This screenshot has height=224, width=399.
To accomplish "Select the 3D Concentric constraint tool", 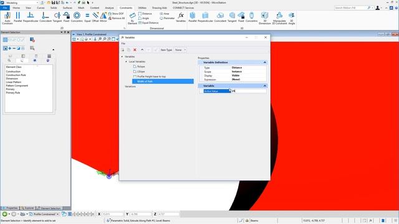I will coord(251,17).
